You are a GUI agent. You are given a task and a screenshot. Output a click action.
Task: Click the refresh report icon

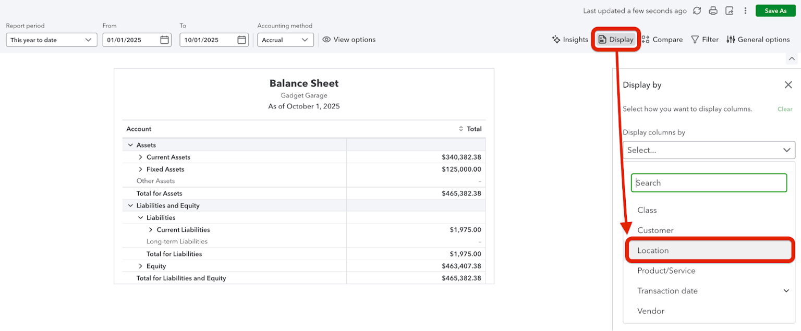(x=697, y=11)
